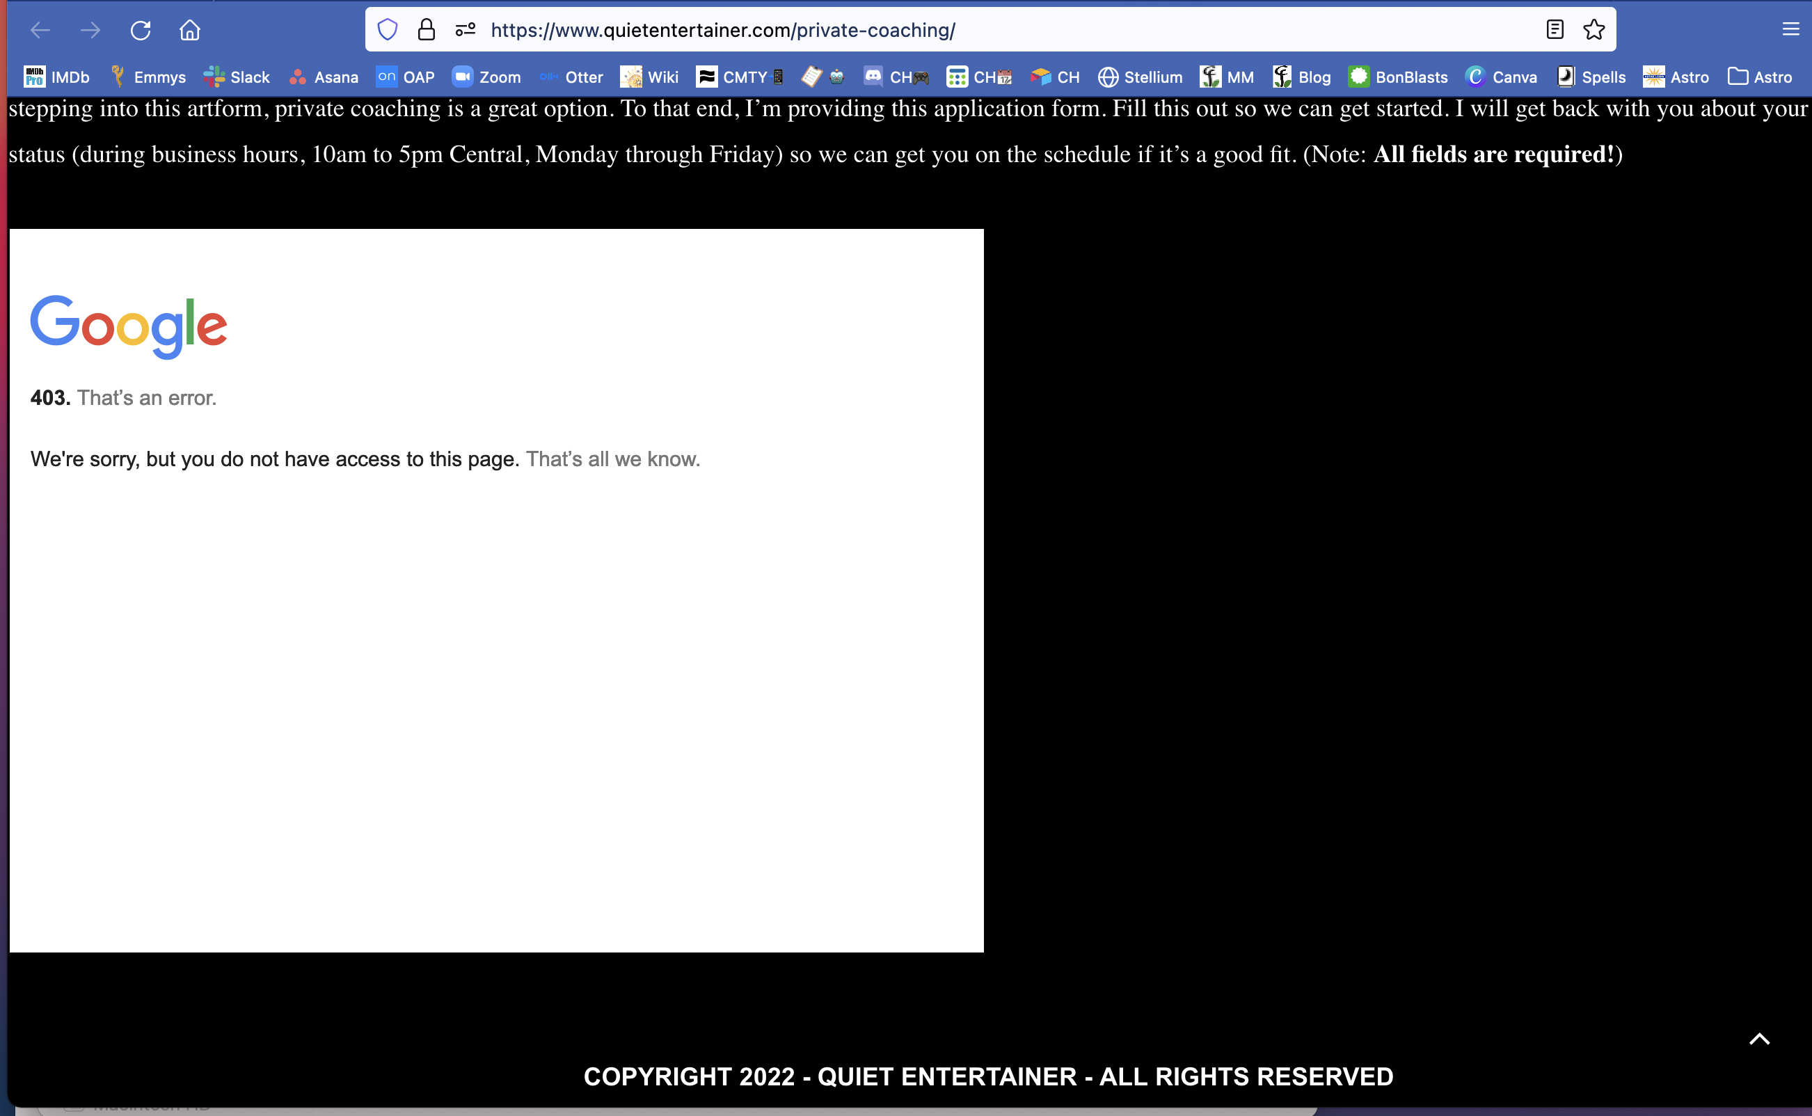Screen dimensions: 1812x1116
Task: Reload the page with the refresh icon
Action: pyautogui.click(x=141, y=30)
